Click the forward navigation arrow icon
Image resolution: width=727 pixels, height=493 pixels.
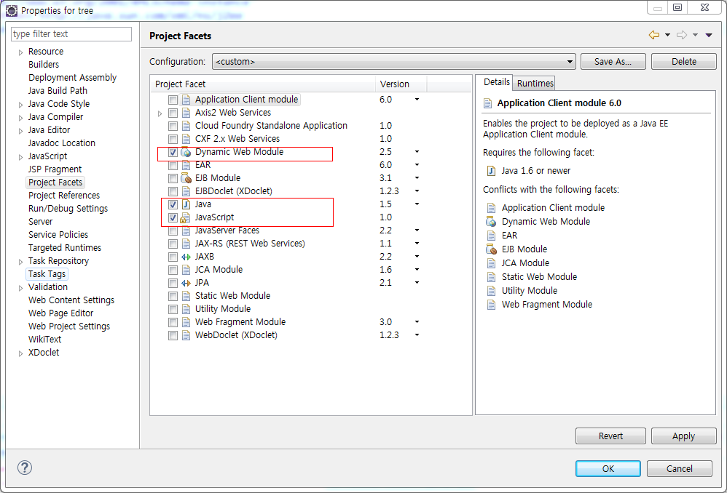click(682, 35)
